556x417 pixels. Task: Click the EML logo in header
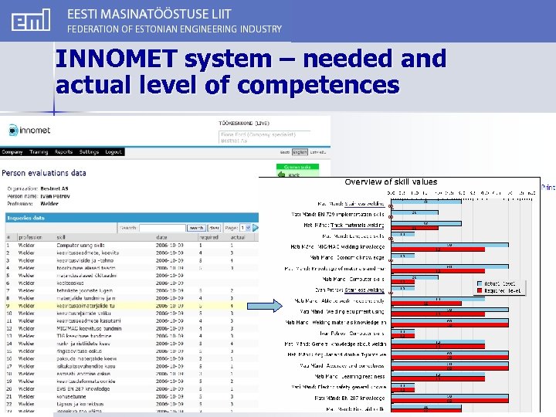tap(31, 20)
